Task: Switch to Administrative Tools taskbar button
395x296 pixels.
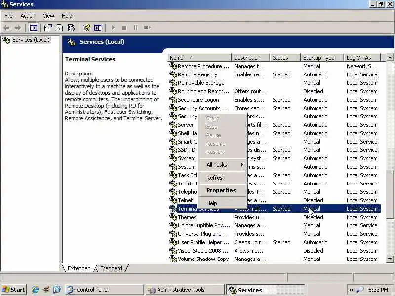Action: coord(185,290)
